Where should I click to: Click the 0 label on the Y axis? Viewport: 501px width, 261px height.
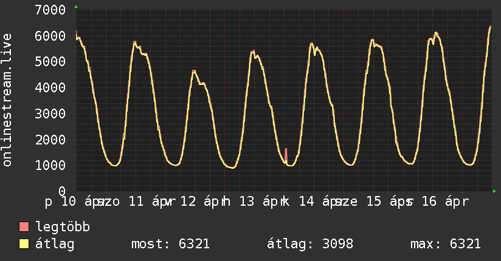[x=61, y=191]
